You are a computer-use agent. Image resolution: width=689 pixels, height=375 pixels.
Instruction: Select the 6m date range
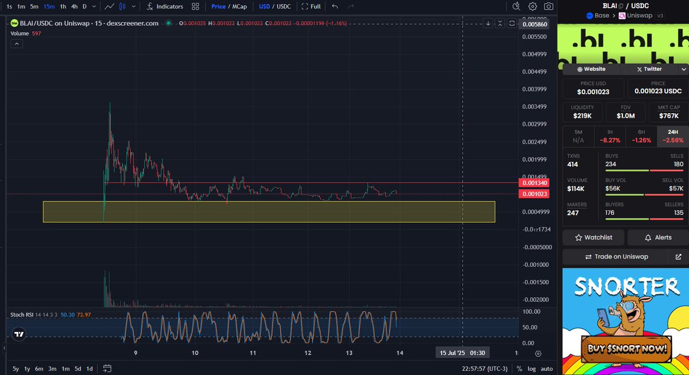point(39,369)
